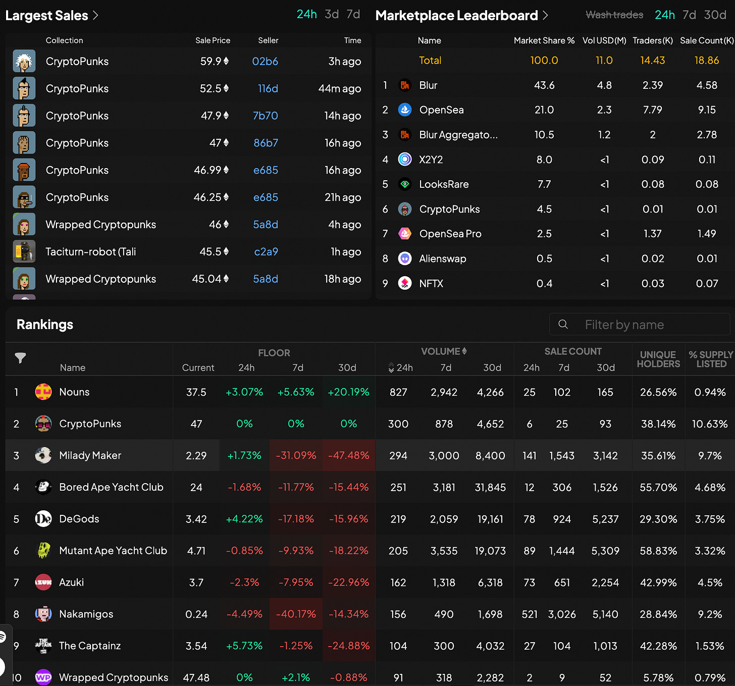Image resolution: width=735 pixels, height=686 pixels.
Task: Click the OpenSea marketplace logo
Action: (405, 110)
